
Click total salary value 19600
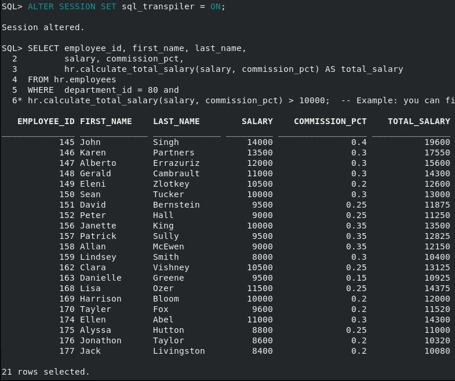click(x=437, y=142)
